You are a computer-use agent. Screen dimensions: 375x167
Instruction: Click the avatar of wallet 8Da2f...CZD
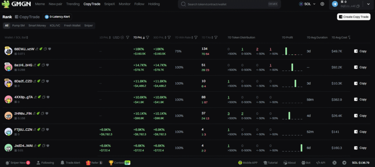pyautogui.click(x=8, y=83)
